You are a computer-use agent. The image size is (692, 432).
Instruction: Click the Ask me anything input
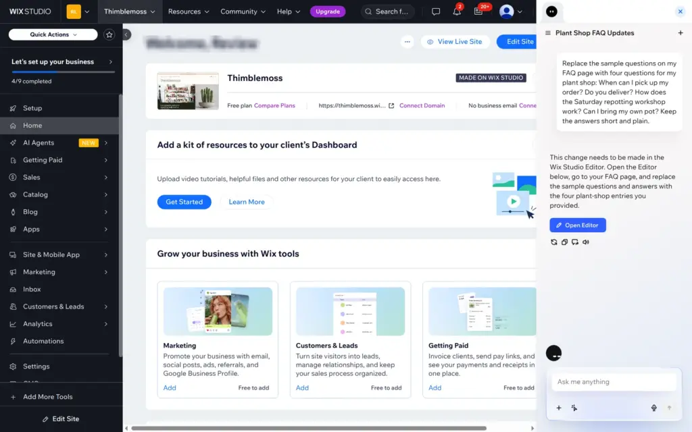pyautogui.click(x=614, y=382)
